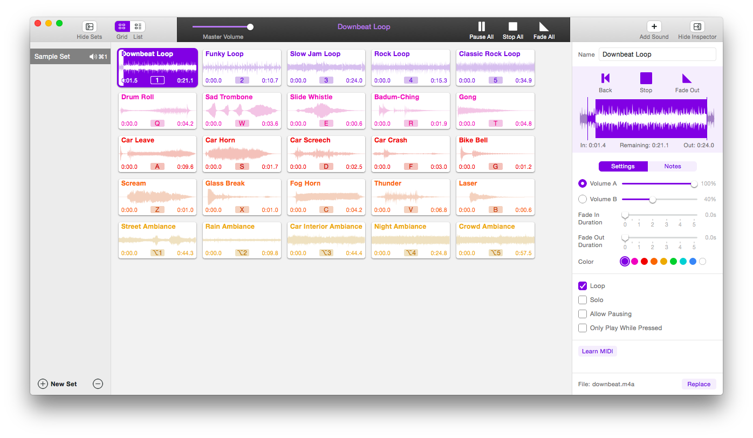Click the speaker icon on Sample Set
753x438 pixels.
[93, 57]
